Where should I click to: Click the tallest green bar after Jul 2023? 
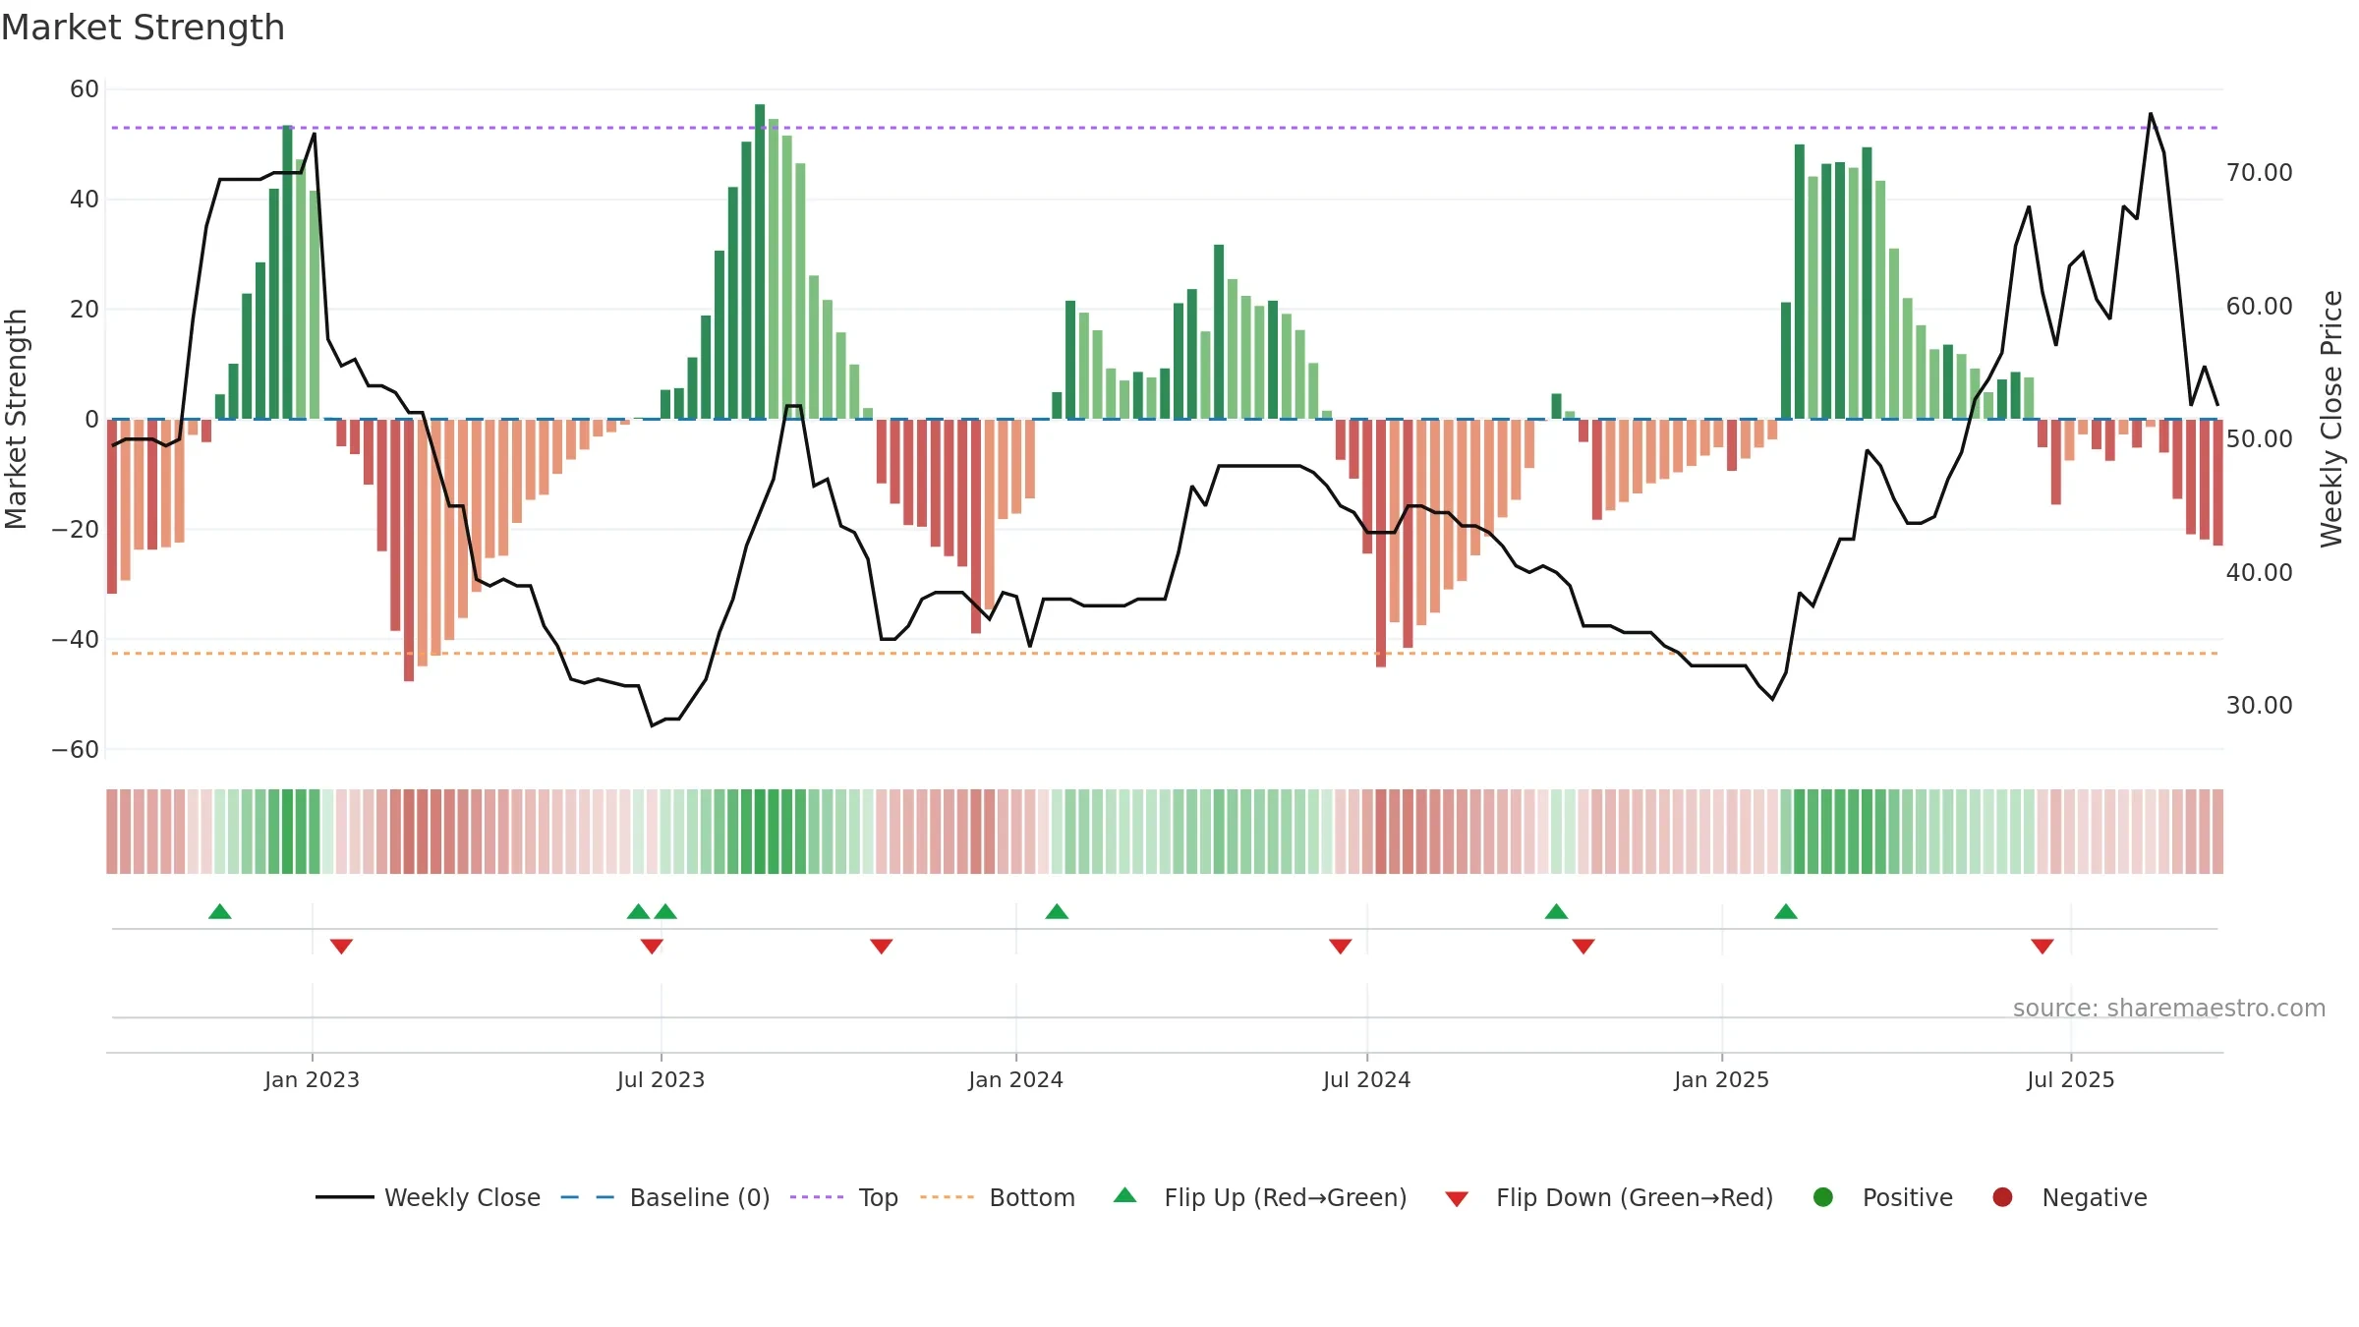click(x=760, y=261)
